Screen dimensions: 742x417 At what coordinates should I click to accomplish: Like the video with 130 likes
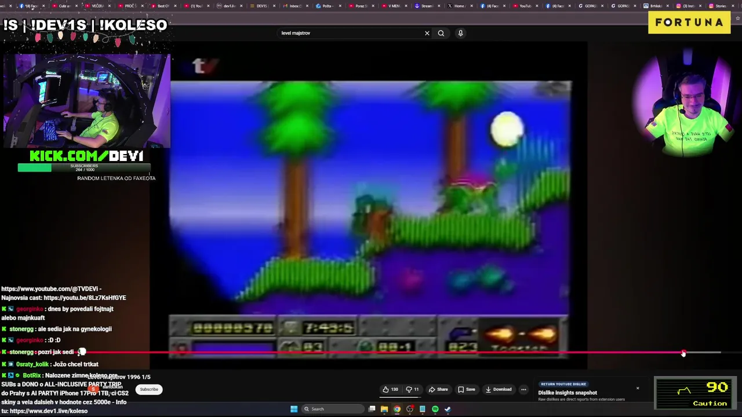(x=391, y=389)
